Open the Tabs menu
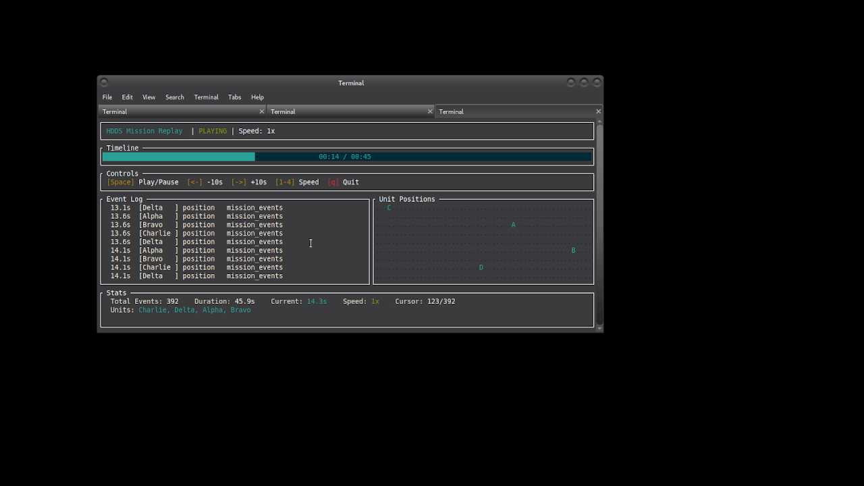Image resolution: width=864 pixels, height=486 pixels. coord(234,97)
